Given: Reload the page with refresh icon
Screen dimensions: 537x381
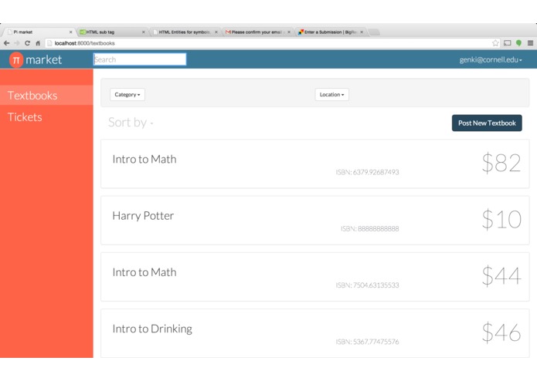Looking at the screenshot, I should [x=27, y=43].
